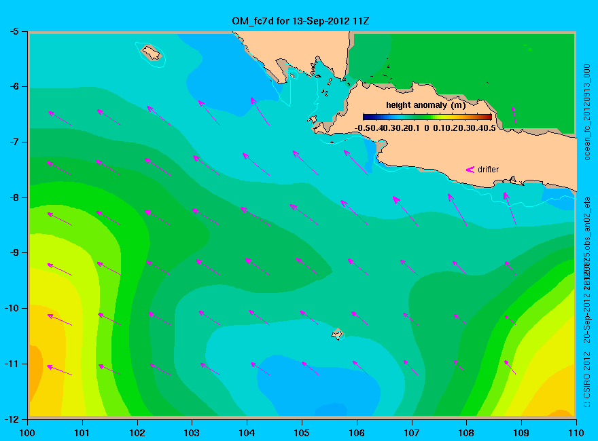The image size is (598, 441).
Task: Click the longitude label 103
Action: 192,433
